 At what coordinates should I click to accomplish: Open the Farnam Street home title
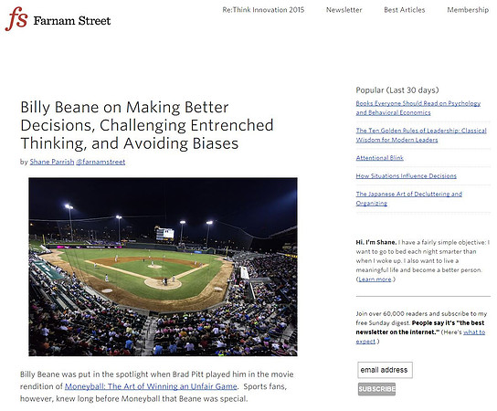coord(72,21)
